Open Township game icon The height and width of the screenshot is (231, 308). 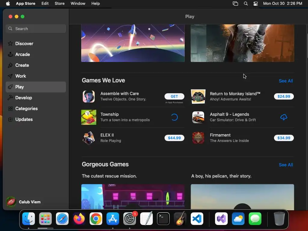pos(89,117)
